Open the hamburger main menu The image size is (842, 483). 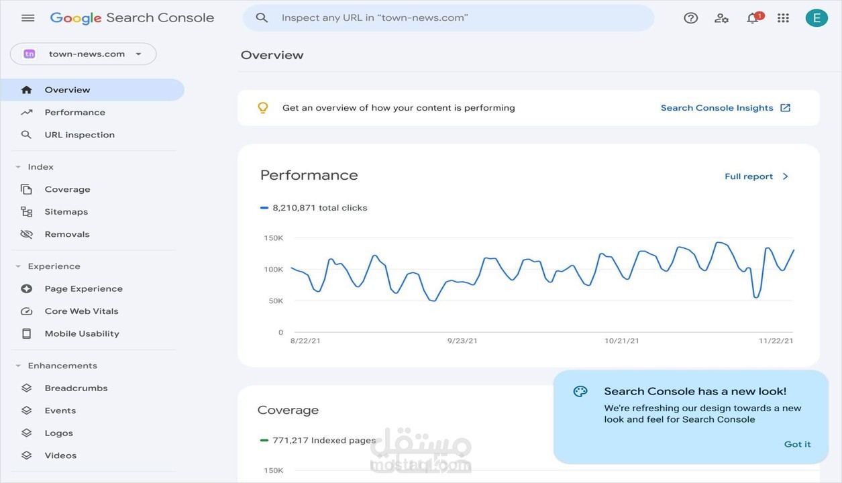click(x=28, y=18)
